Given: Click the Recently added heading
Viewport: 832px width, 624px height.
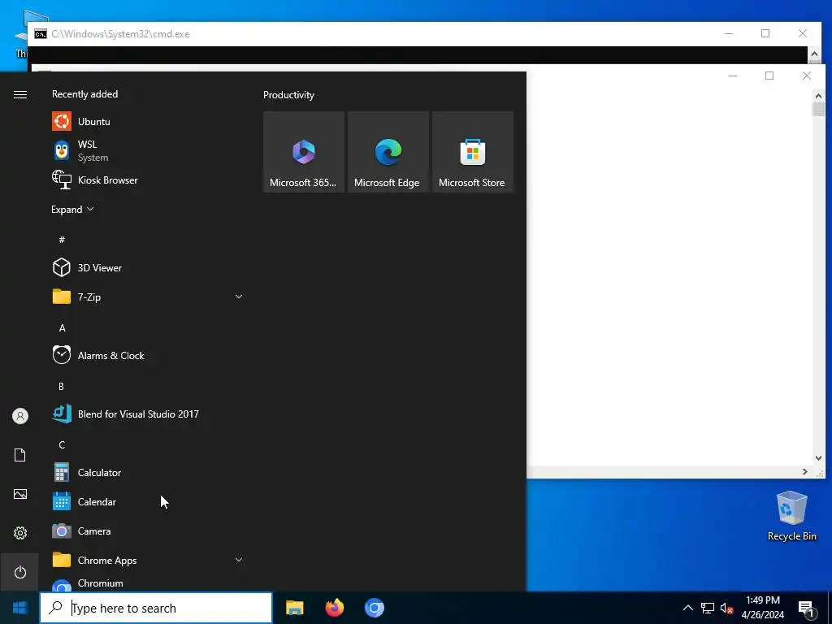Looking at the screenshot, I should pos(84,94).
